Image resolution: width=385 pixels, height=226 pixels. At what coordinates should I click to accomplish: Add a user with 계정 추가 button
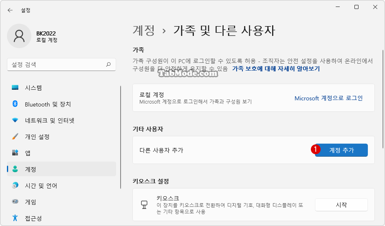341,150
